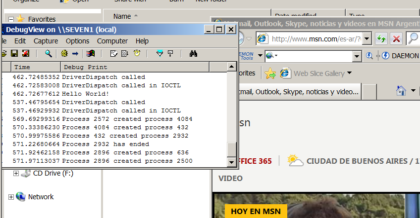
Task: Toggle Capture Kernel gear icon
Action: point(64,53)
